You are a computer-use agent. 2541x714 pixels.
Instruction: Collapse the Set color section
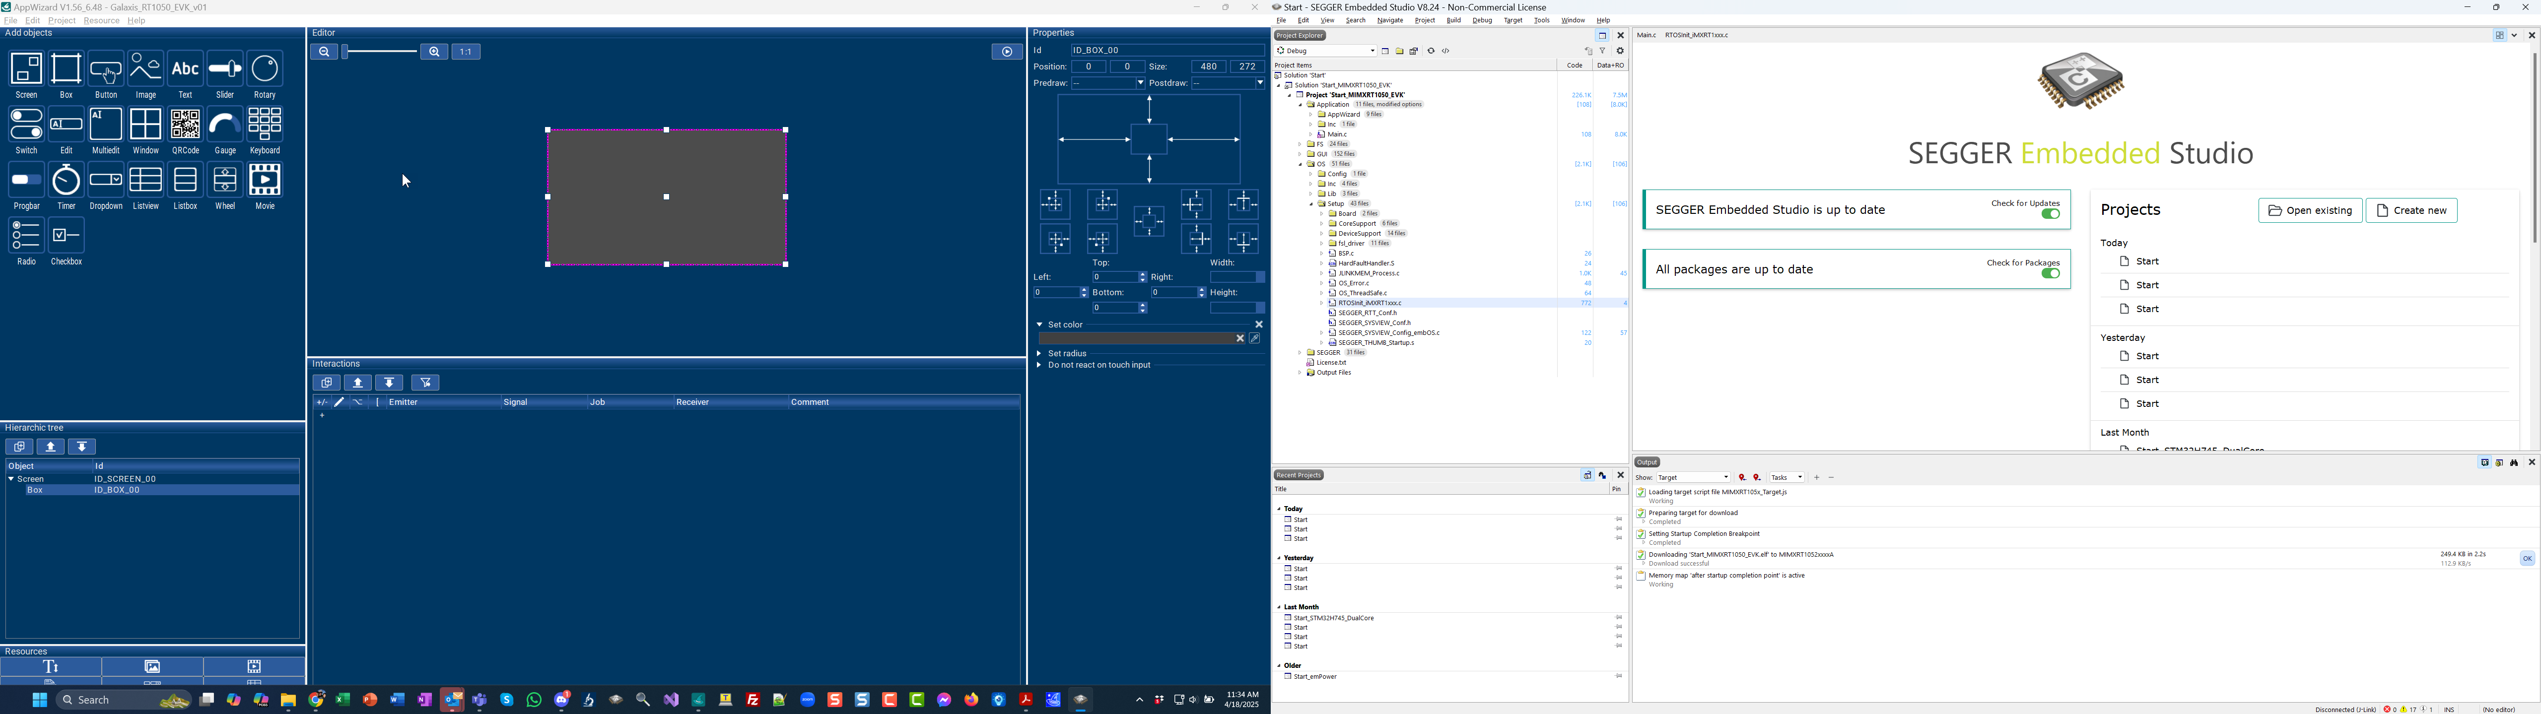click(1039, 325)
